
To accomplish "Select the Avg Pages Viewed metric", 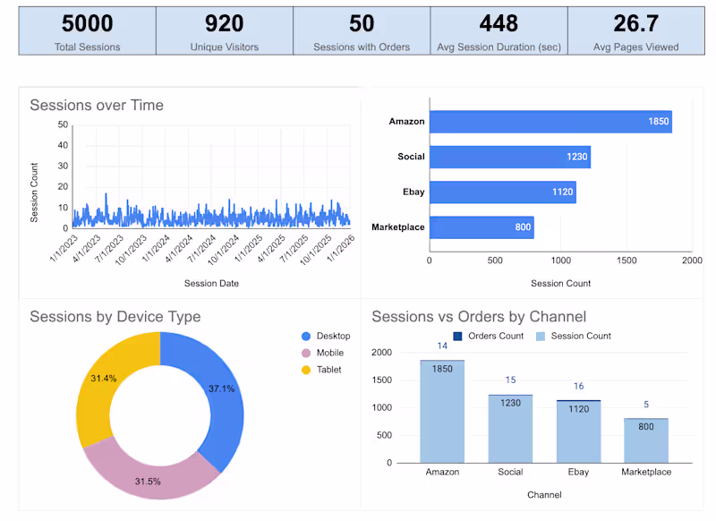I will pyautogui.click(x=635, y=29).
